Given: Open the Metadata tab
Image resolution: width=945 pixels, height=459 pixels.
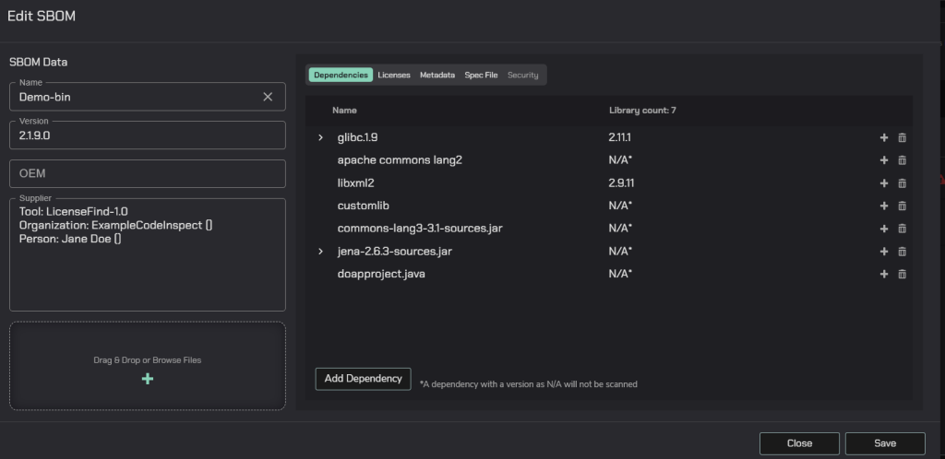Looking at the screenshot, I should (437, 75).
